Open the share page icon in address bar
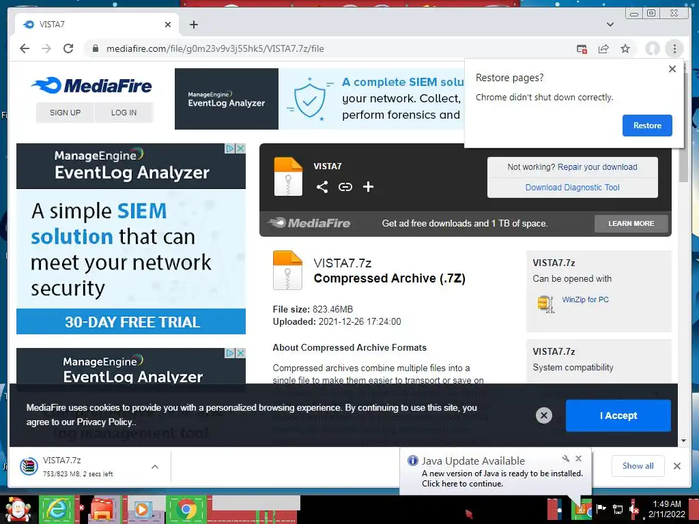 [603, 48]
